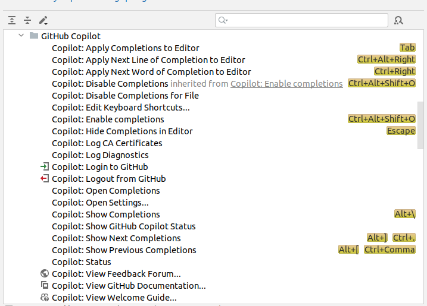Click the Alt+[ shortcut badge
The height and width of the screenshot is (306, 427).
pyautogui.click(x=348, y=250)
